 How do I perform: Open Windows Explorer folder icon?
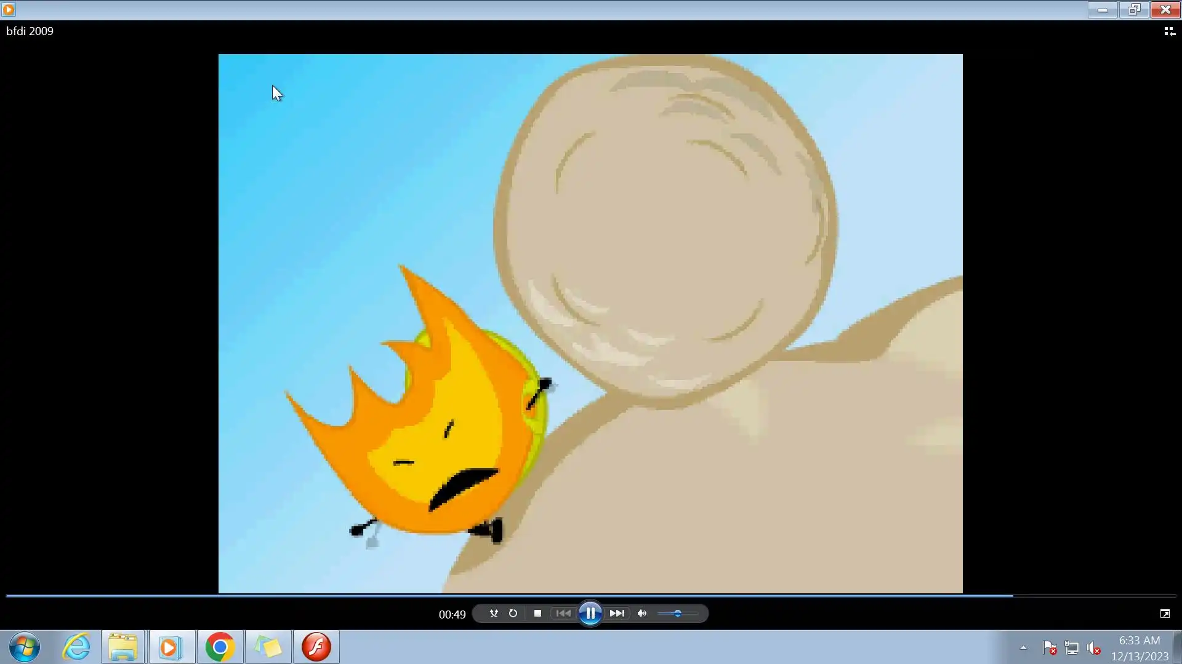tap(123, 647)
